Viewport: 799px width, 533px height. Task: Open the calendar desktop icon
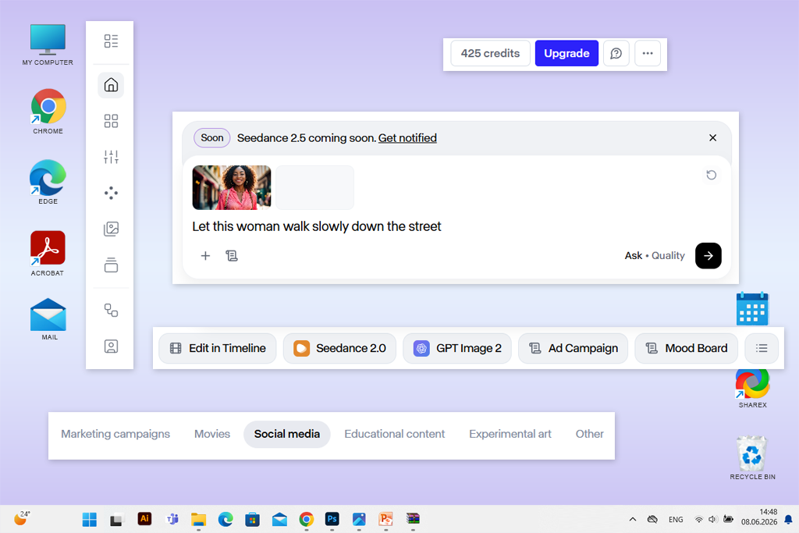coord(752,309)
